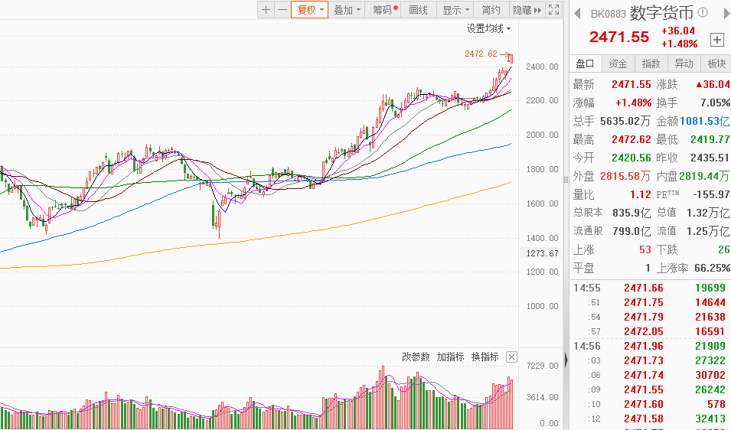Click the info icon beside 数字货币
Viewport: 731px width, 430px height.
coord(703,13)
